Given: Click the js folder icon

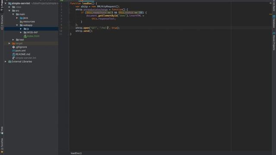Looking at the screenshot, I should click(25, 29).
